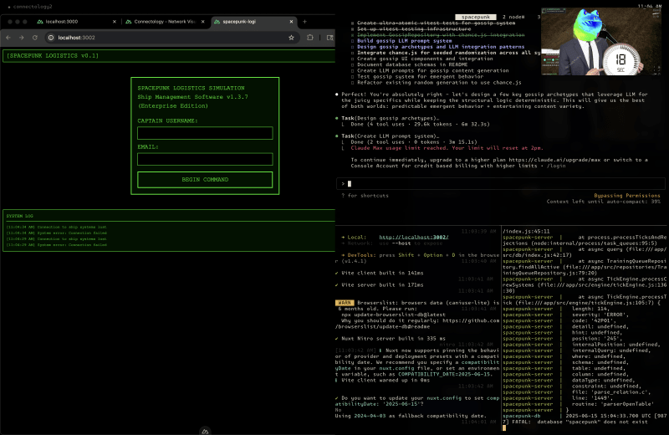Click the Context left until auto-compact text

[603, 202]
